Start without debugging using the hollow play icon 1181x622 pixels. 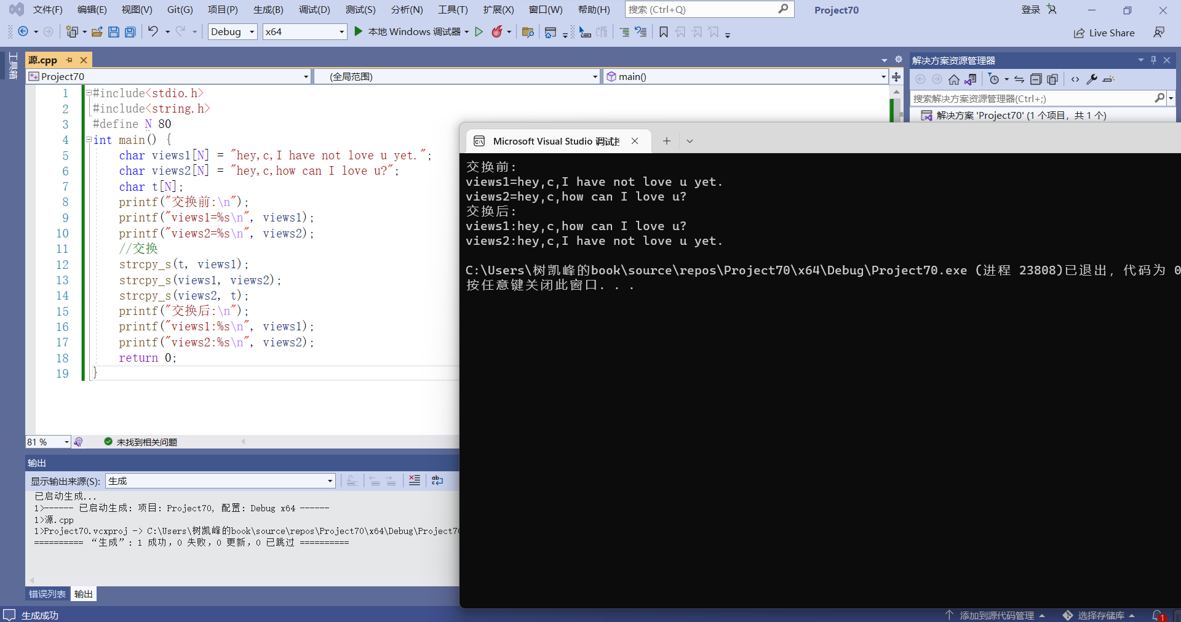[479, 31]
